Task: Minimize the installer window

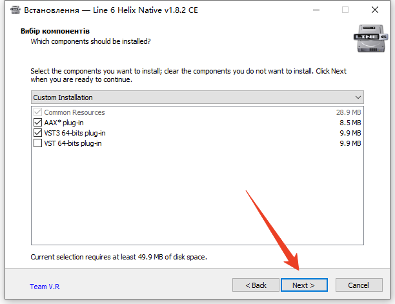Action: tap(316, 10)
